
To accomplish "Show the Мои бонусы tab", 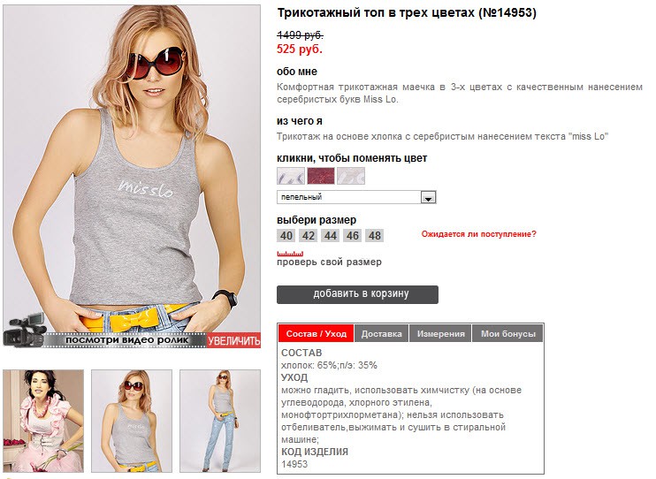I will [x=507, y=333].
